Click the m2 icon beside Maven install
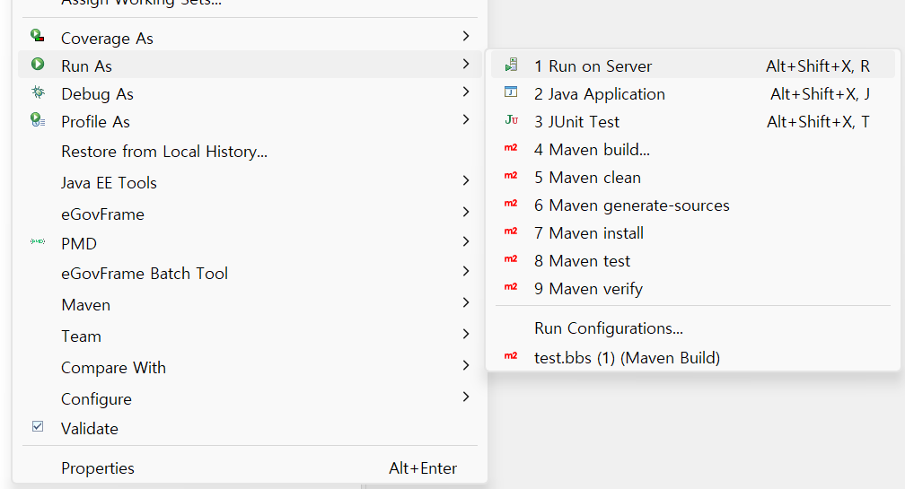The image size is (905, 489). pos(511,232)
